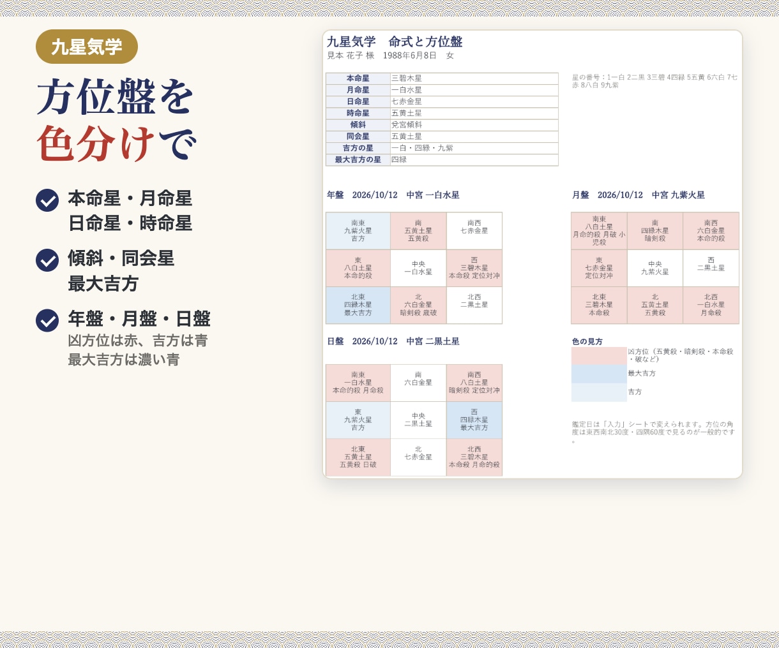Select 日盤 cell 西 四緑木星 最大吉方
This screenshot has width=779, height=648.
(x=474, y=420)
